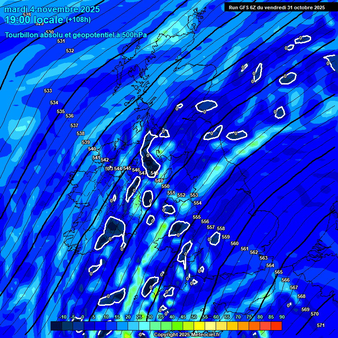
Task: Select the bright yellow 55 legend swatch
Action: (x=199, y=326)
